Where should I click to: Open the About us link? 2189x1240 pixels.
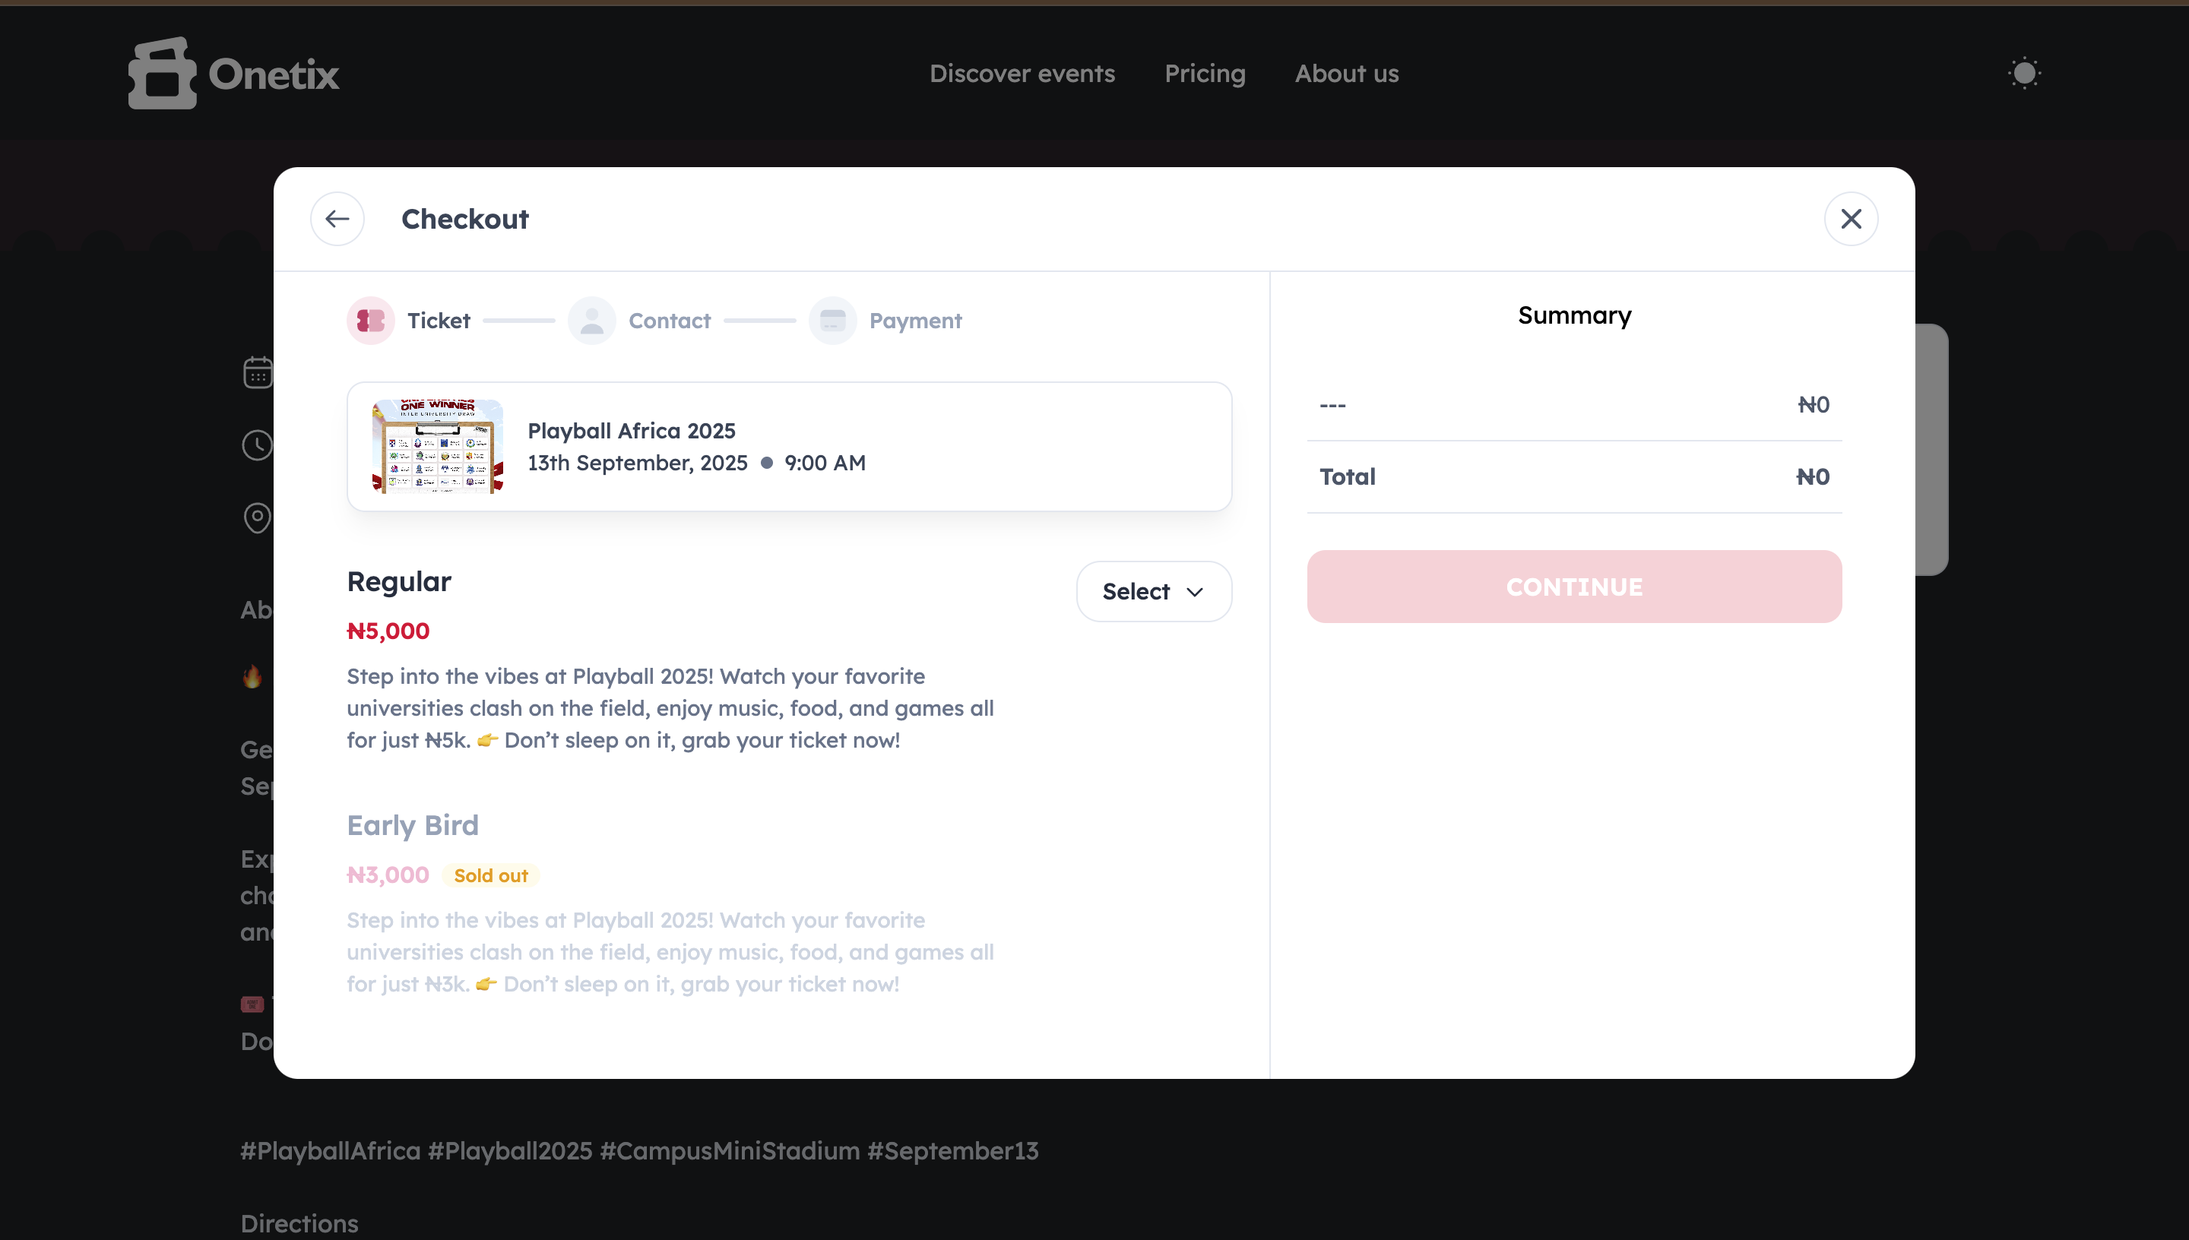pos(1346,73)
